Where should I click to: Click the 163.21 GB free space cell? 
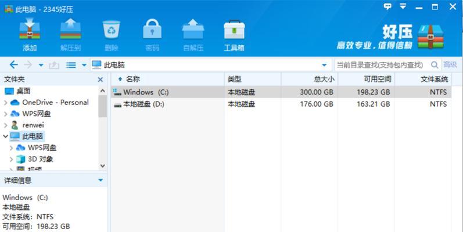pyautogui.click(x=373, y=104)
